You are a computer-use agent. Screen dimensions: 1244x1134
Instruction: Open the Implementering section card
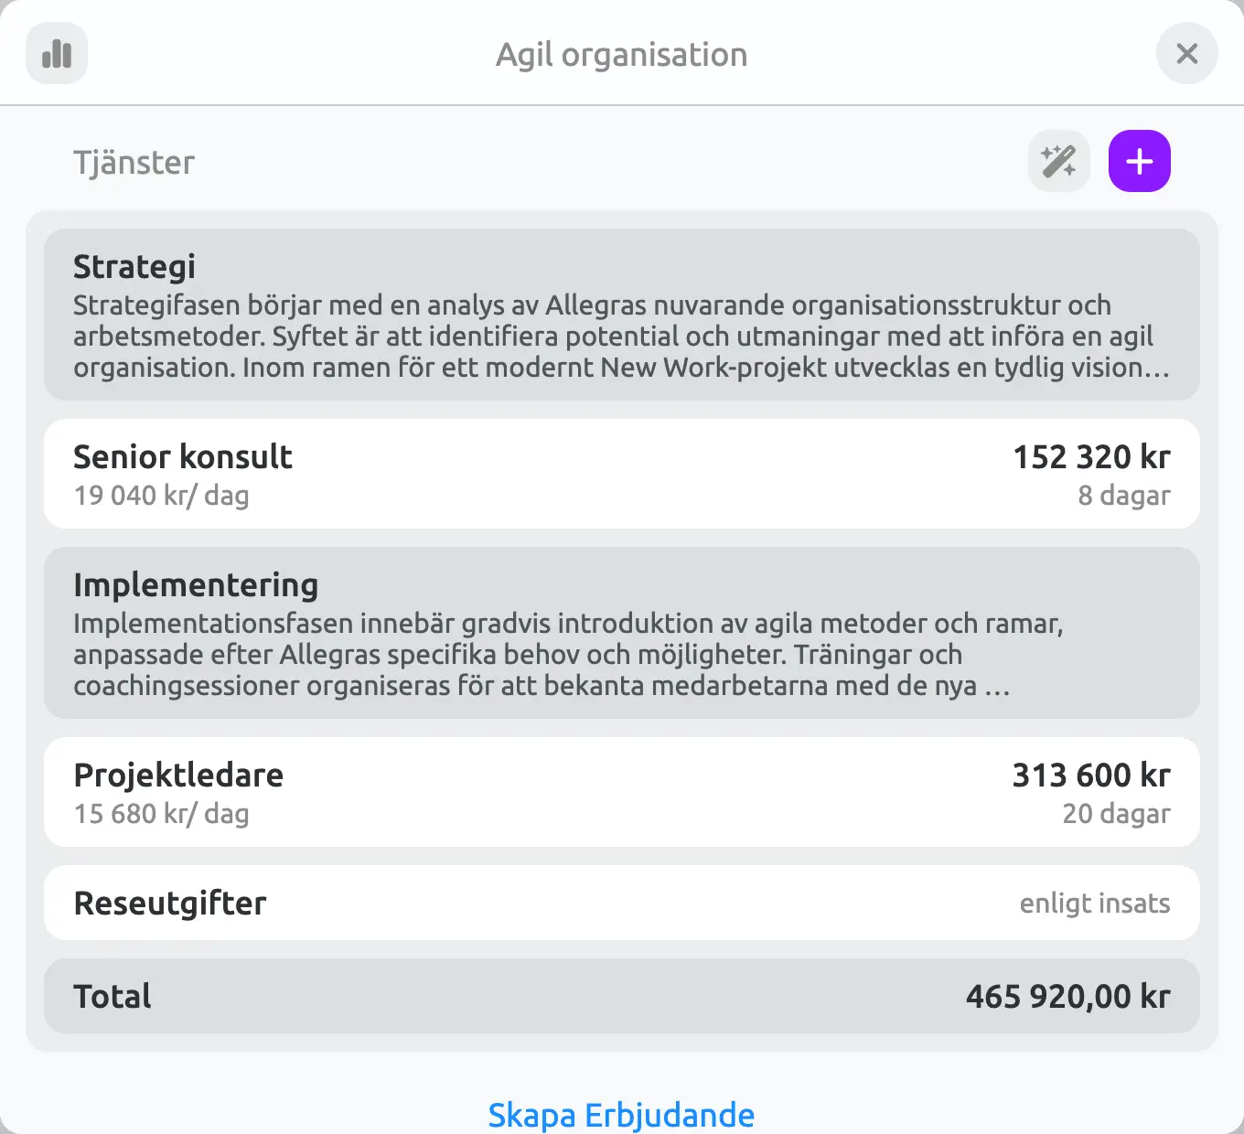pos(622,633)
